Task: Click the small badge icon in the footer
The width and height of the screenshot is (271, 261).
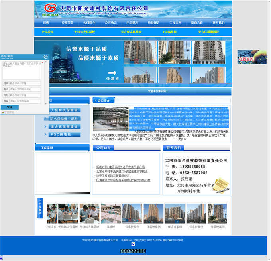Action: [133, 244]
